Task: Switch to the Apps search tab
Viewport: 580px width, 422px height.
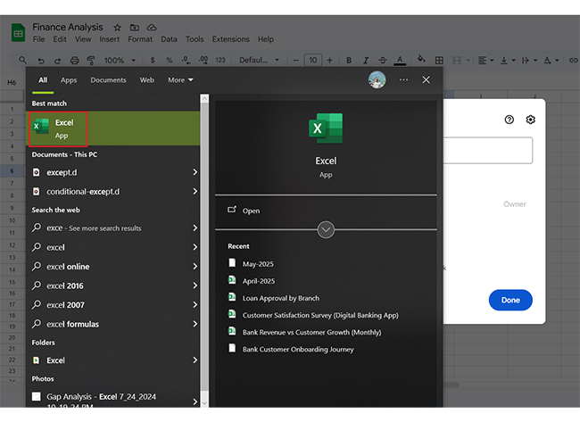Action: [x=69, y=80]
